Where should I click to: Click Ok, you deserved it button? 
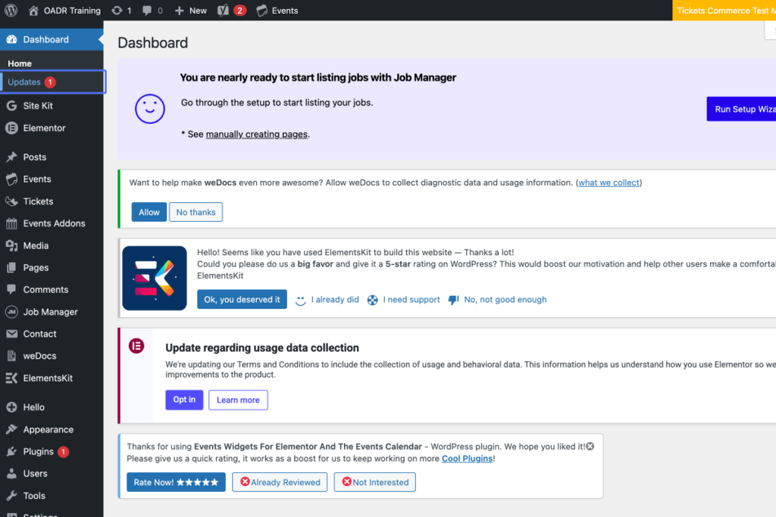(x=242, y=300)
